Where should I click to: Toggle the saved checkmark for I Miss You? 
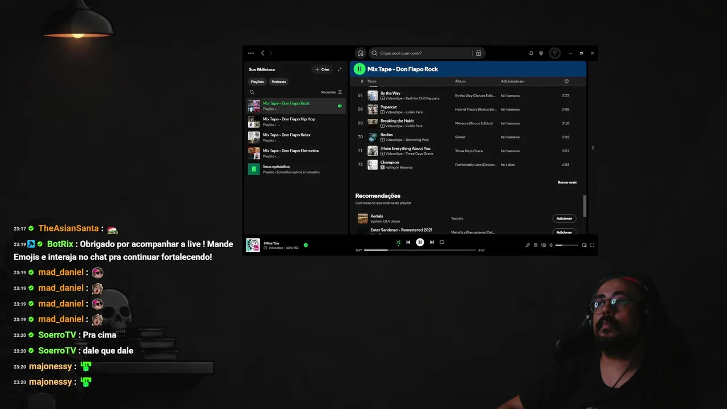(x=306, y=245)
